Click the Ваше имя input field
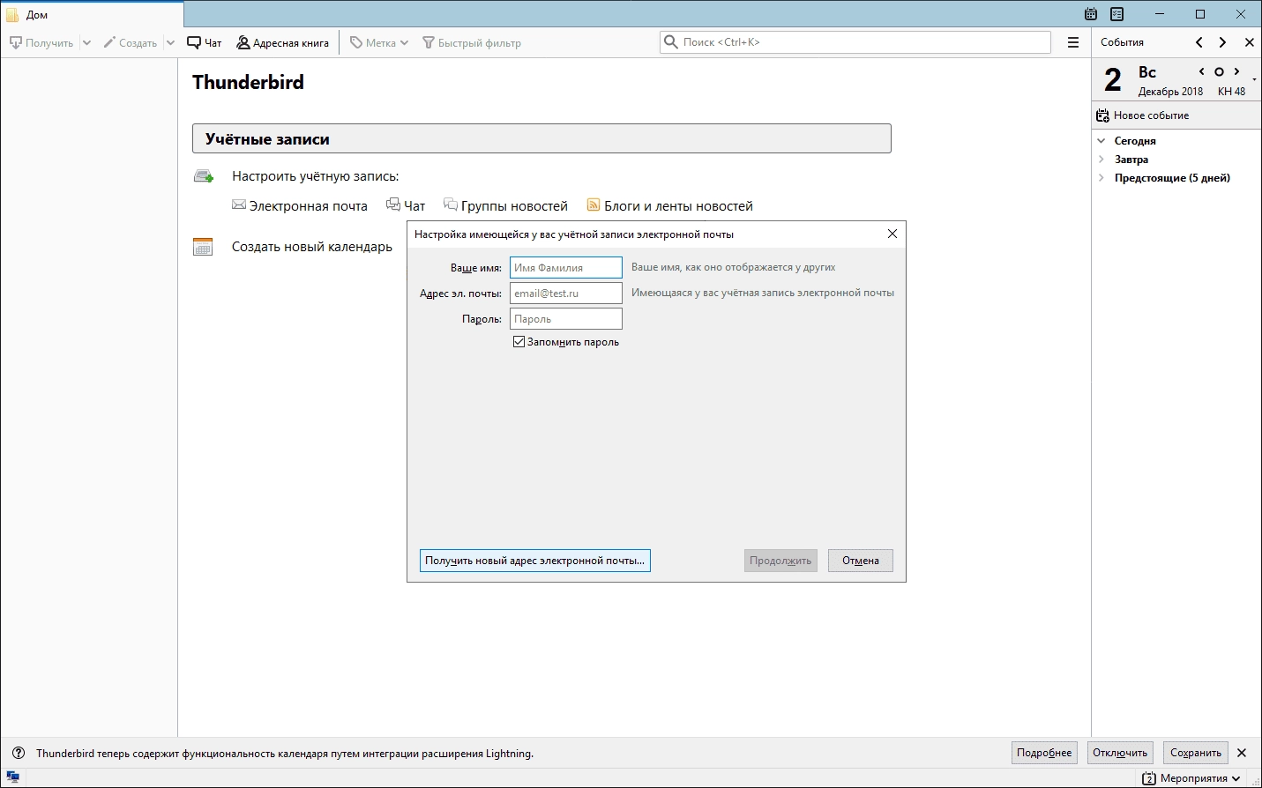The image size is (1262, 788). (566, 267)
